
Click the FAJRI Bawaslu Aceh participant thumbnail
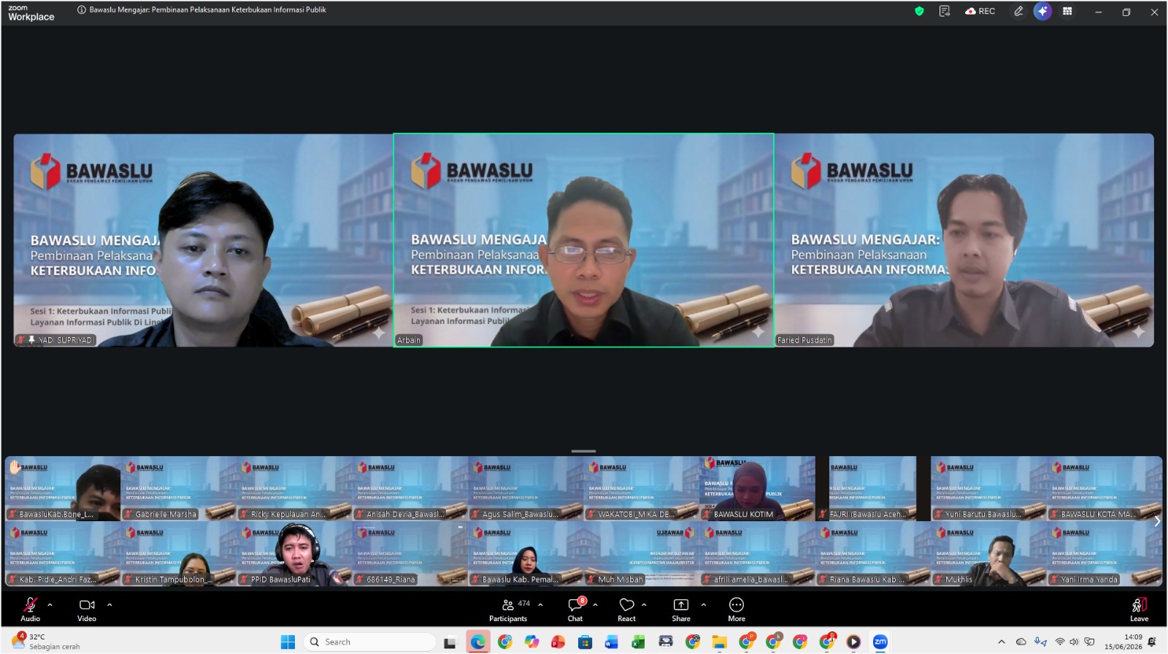(x=874, y=488)
